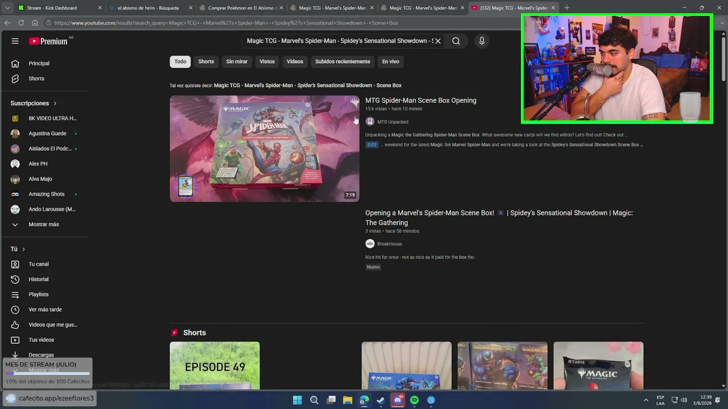Viewport: 728px width, 409px height.
Task: Open Spotify from the taskbar
Action: [415, 400]
